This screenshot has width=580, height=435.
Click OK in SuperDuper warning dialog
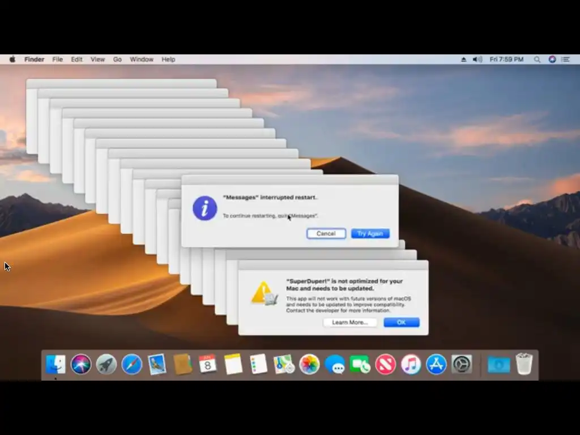pyautogui.click(x=402, y=322)
